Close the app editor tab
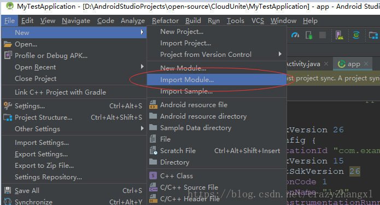The image size is (380, 205). point(366,64)
